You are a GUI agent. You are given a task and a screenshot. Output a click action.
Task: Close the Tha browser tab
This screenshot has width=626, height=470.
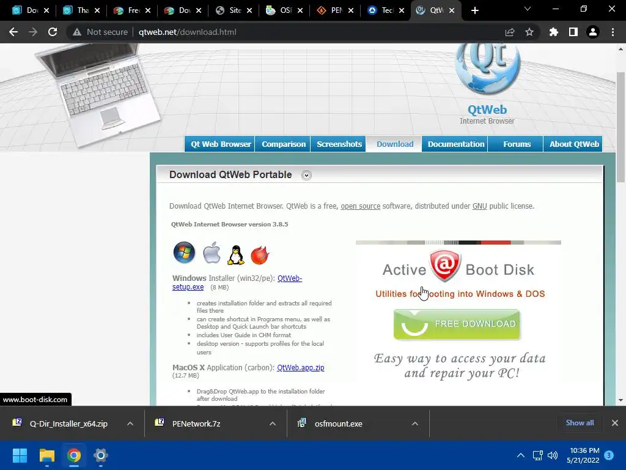pyautogui.click(x=97, y=10)
